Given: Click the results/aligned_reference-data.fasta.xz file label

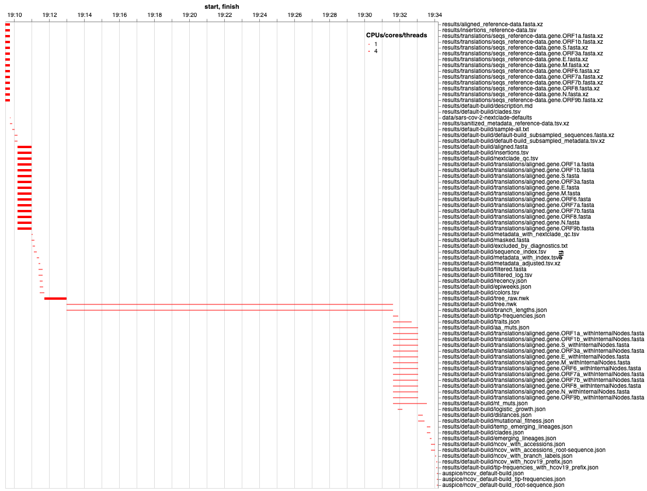Looking at the screenshot, I should click(492, 24).
